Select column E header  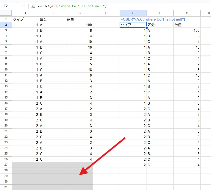click(x=133, y=13)
